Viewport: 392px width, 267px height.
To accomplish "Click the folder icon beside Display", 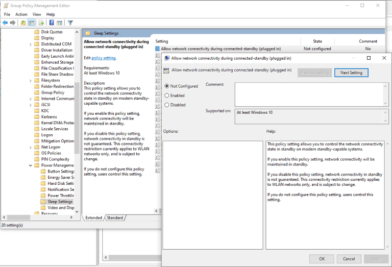I will 37,38.
